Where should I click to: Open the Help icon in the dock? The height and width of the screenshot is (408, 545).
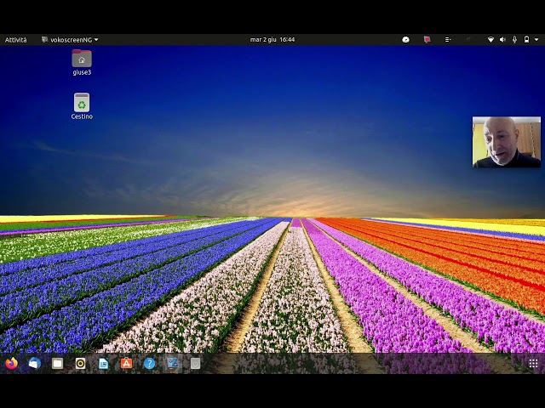(x=149, y=363)
